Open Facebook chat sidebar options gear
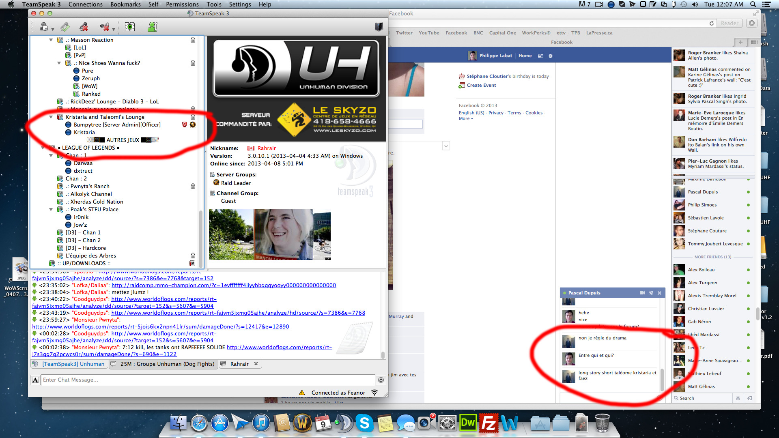The width and height of the screenshot is (779, 438). pos(738,398)
